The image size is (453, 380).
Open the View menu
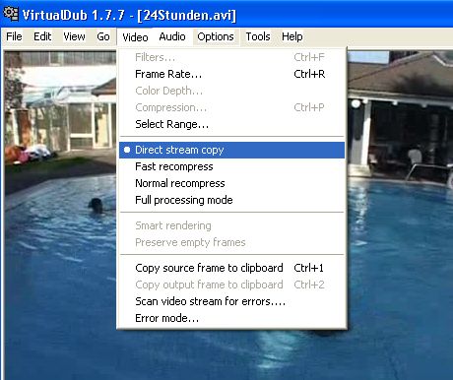(x=74, y=36)
